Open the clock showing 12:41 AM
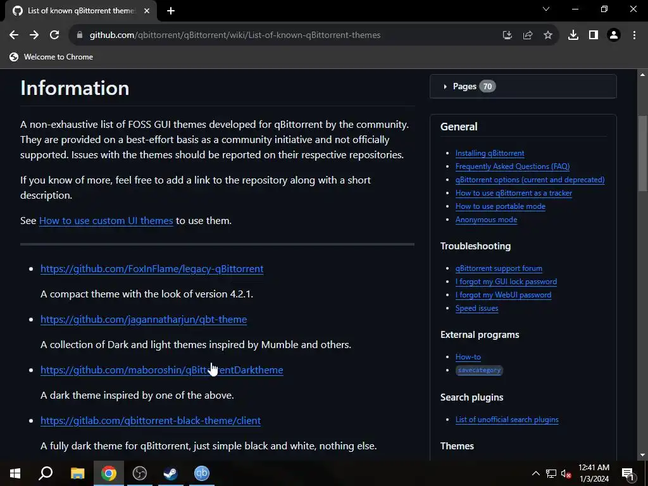Viewport: 648px width, 486px height. [x=594, y=473]
